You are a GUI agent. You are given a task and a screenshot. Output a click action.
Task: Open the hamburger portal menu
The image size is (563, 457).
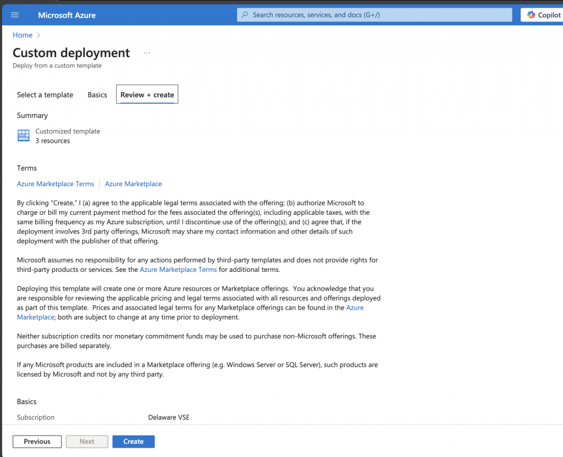click(15, 15)
